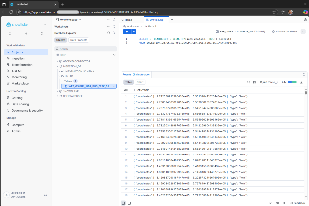Viewport: 309px width, 206px height.
Task: Open editor more options ellipsis
Action: pos(303,31)
